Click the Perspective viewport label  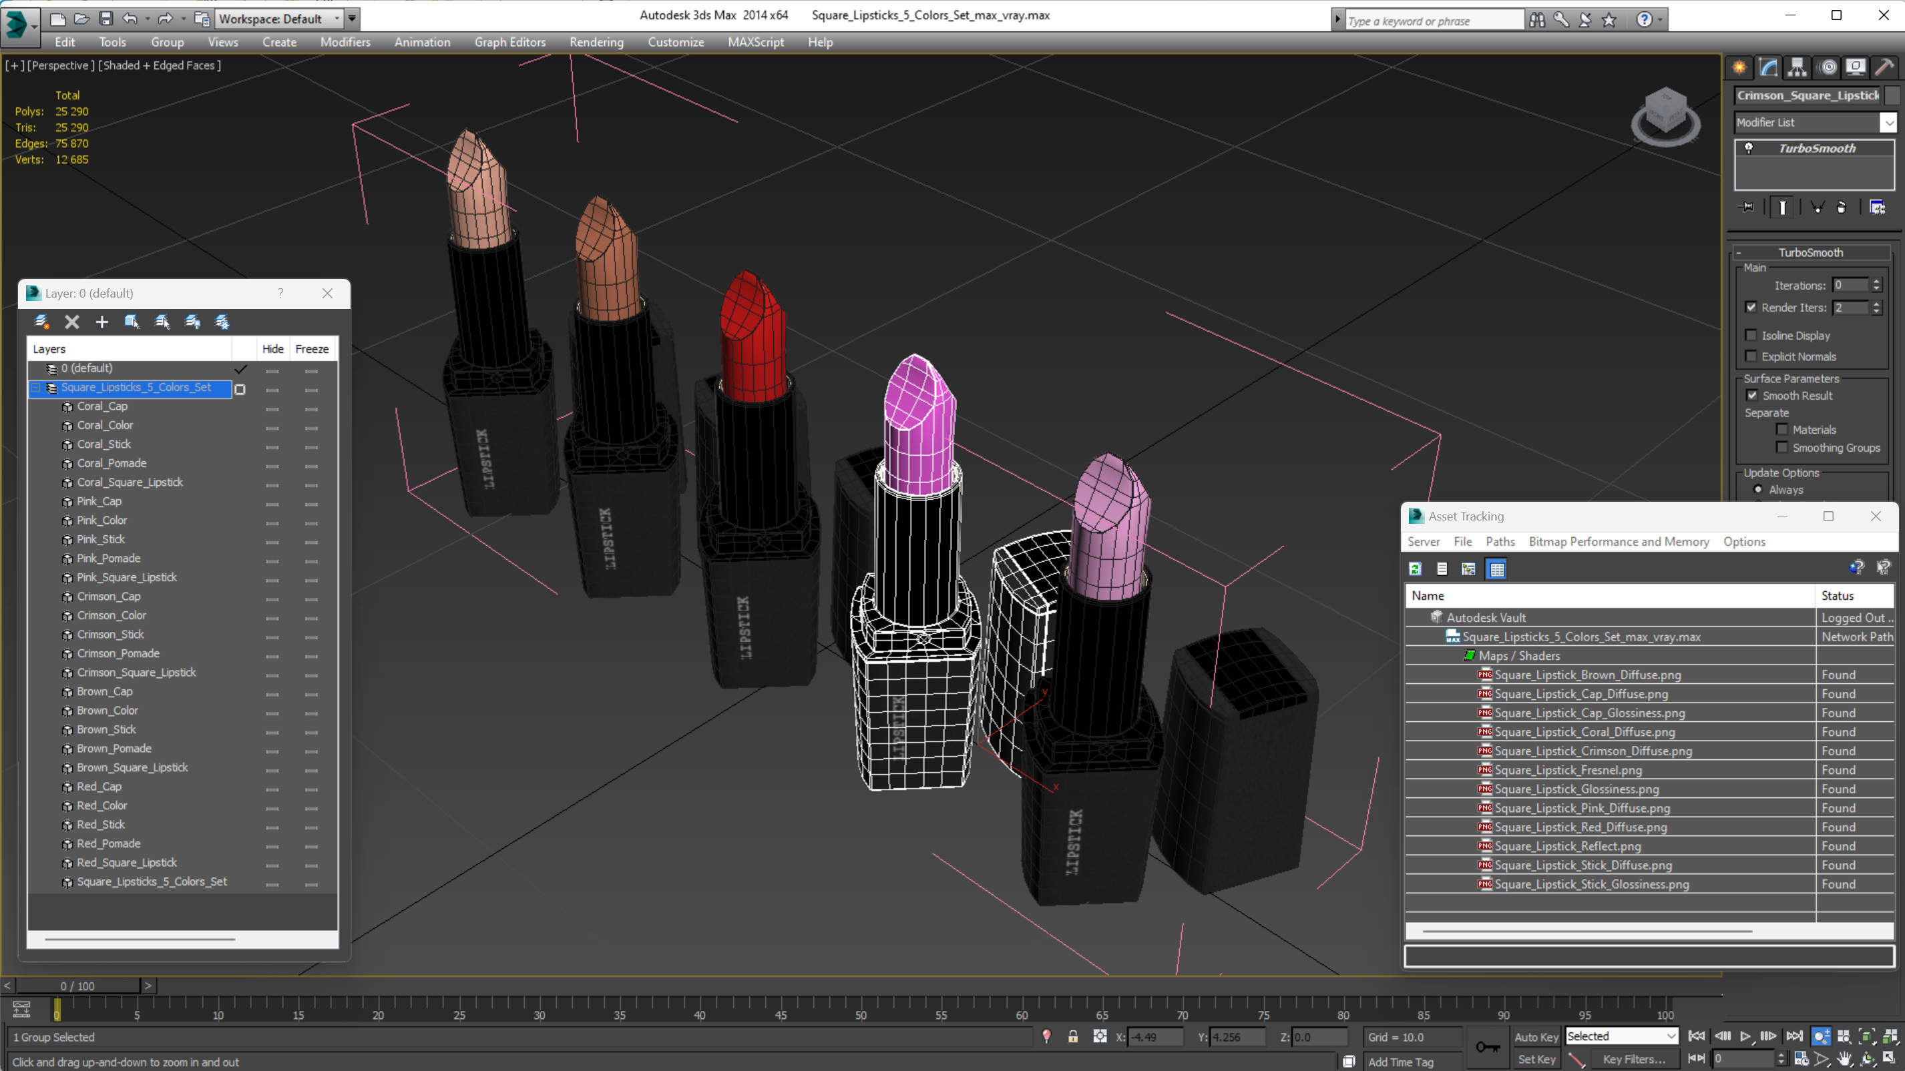pos(61,65)
